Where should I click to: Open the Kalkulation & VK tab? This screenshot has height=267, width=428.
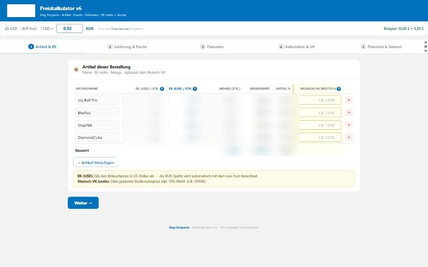point(296,46)
